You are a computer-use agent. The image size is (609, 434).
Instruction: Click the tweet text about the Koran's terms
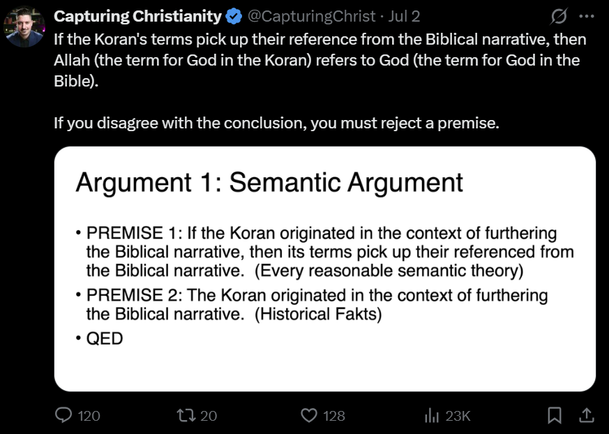point(319,59)
